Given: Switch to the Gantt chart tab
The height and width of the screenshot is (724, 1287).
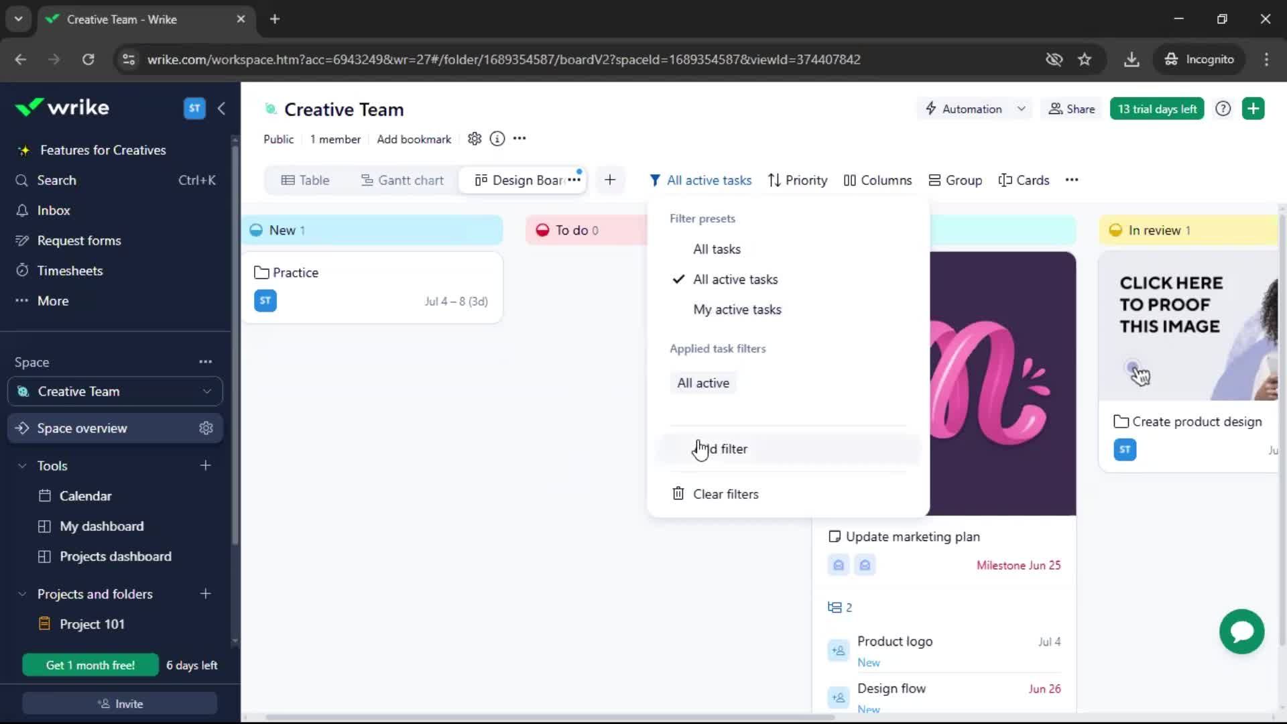Looking at the screenshot, I should (402, 180).
